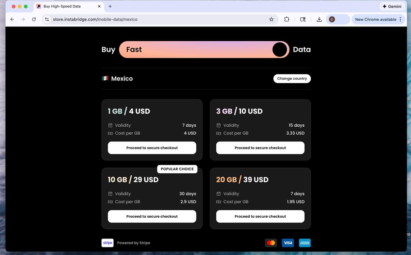Click the Amex payment icon
Image resolution: width=411 pixels, height=255 pixels.
(305, 243)
